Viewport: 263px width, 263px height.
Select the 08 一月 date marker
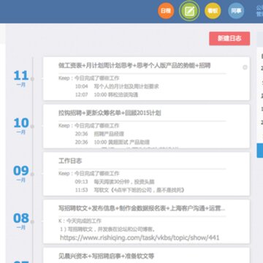(x=21, y=221)
